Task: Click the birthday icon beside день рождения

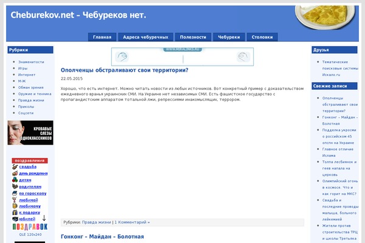Action: [x=15, y=173]
